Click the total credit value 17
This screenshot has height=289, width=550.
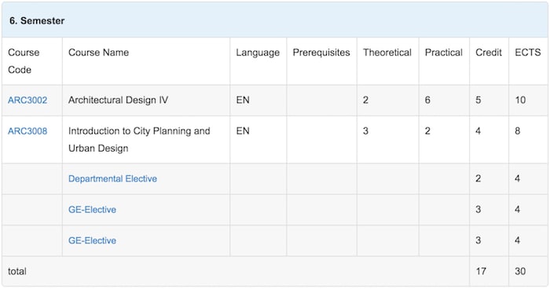(481, 271)
